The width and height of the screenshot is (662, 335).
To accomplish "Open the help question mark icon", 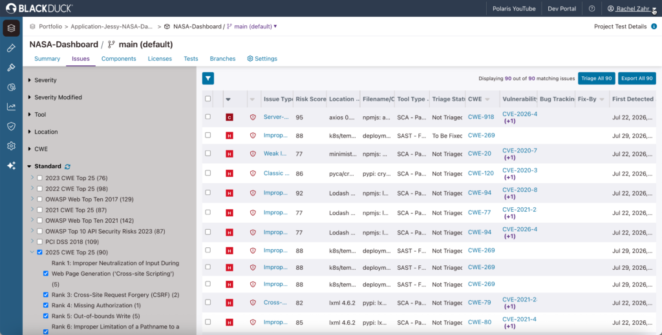I will tap(592, 8).
